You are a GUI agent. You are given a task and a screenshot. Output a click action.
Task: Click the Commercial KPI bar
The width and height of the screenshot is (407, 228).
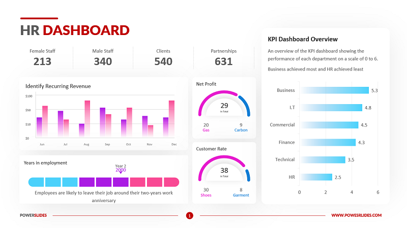330,125
